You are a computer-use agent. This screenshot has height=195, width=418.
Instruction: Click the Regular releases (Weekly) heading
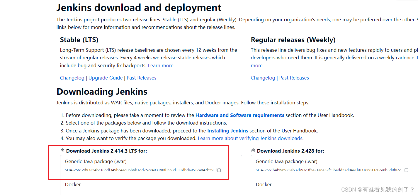pos(293,40)
